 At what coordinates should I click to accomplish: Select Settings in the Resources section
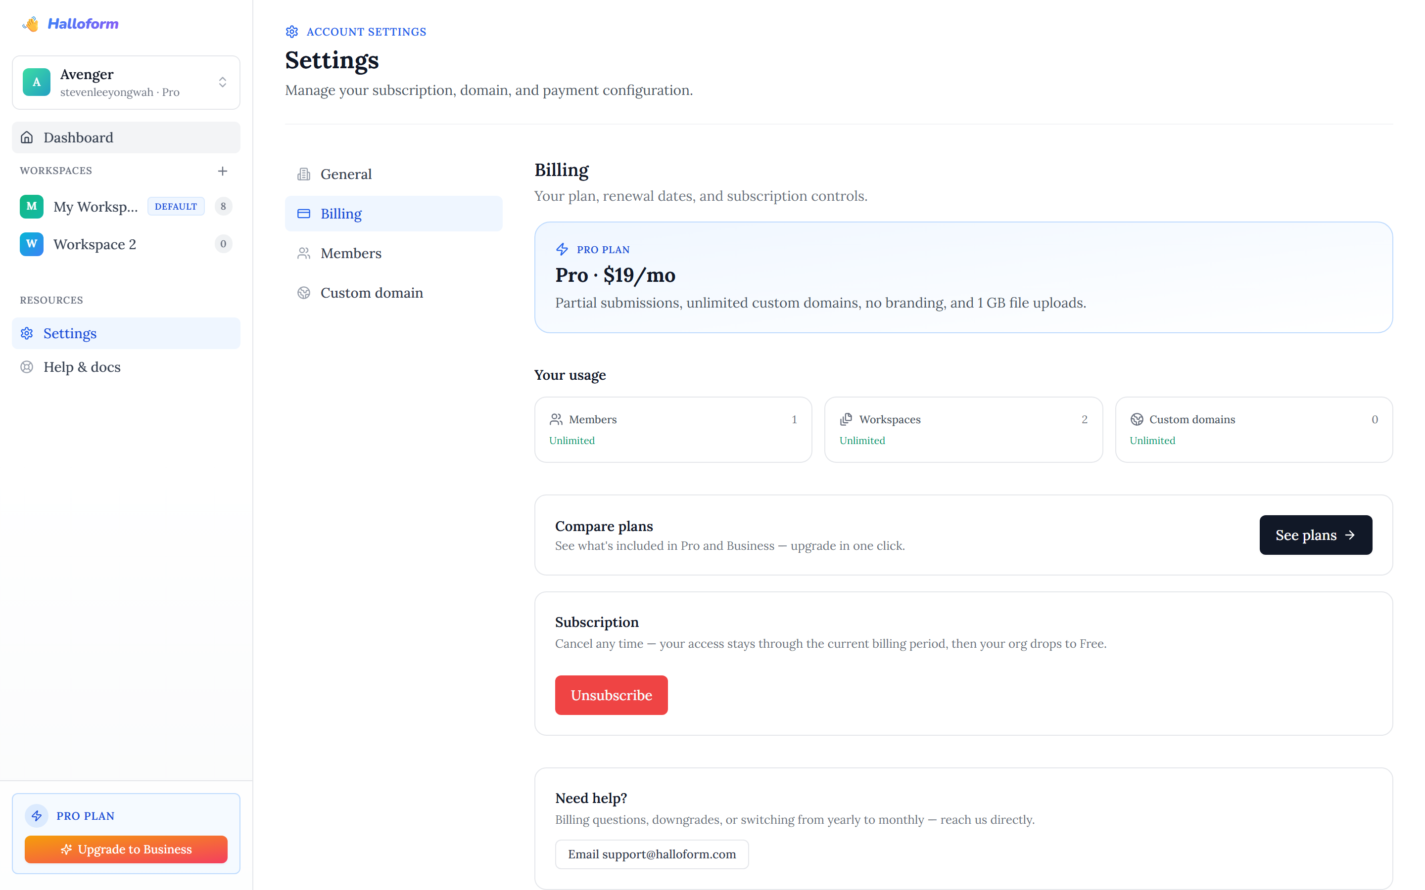pos(126,333)
